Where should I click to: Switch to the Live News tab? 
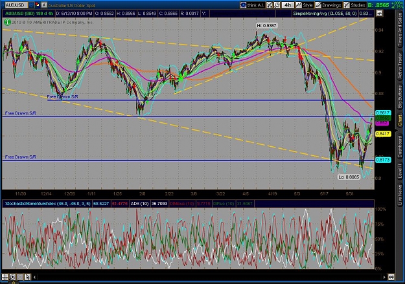400,193
